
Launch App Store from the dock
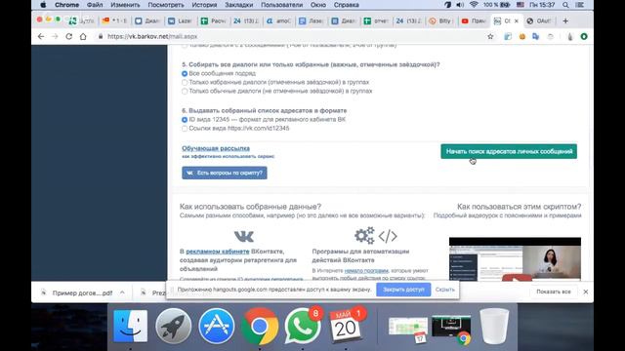pyautogui.click(x=217, y=326)
